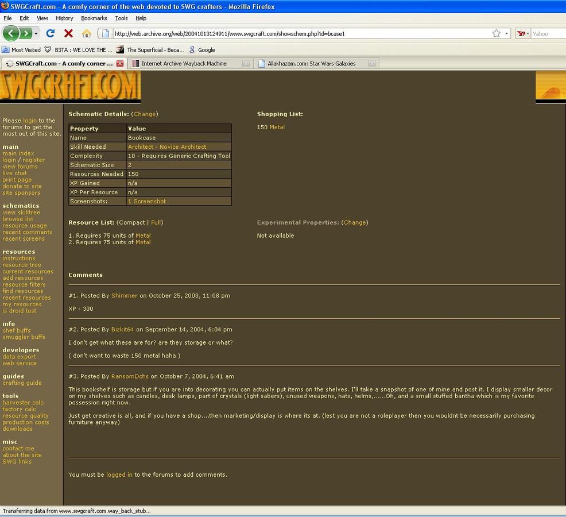Click in the Yahoo search box
This screenshot has height=517, width=566.
point(546,33)
